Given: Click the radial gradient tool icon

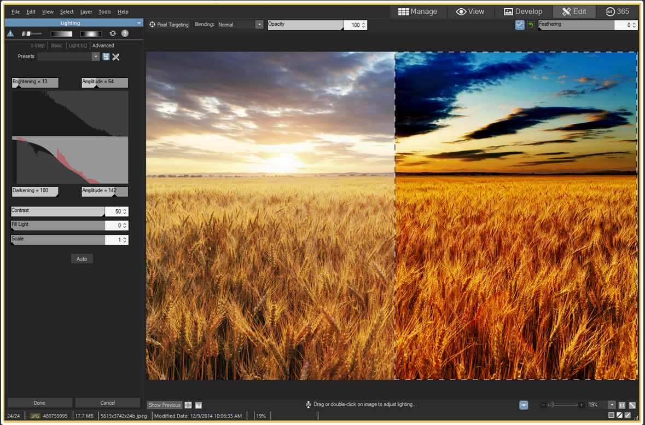Looking at the screenshot, I should point(91,34).
